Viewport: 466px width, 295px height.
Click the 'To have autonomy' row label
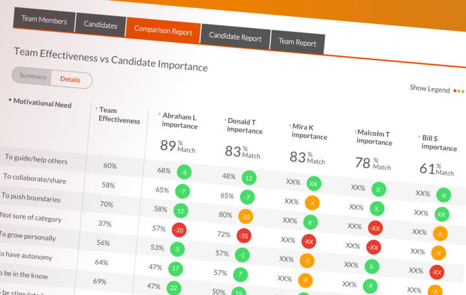[26, 256]
